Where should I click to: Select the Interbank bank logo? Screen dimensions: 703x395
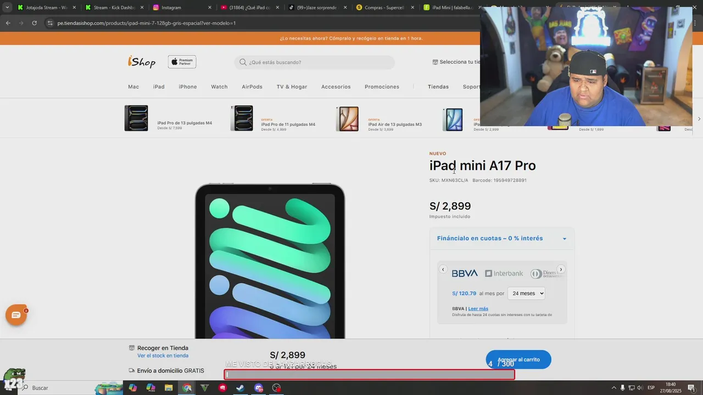click(x=504, y=273)
